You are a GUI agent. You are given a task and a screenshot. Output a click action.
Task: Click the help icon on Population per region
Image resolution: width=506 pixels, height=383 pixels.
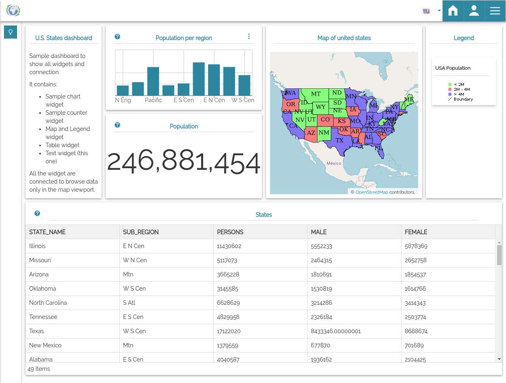click(117, 36)
